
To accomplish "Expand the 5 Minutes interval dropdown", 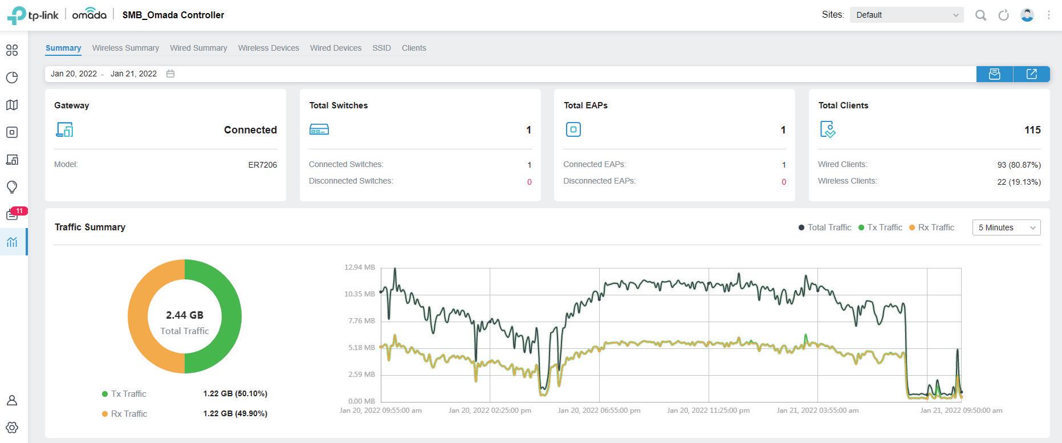I will pyautogui.click(x=1006, y=227).
